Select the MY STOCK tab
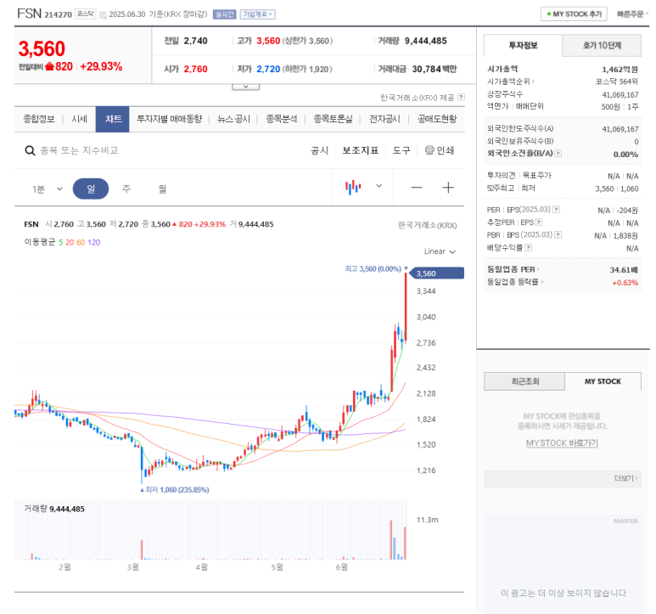The width and height of the screenshot is (656, 614). [603, 381]
